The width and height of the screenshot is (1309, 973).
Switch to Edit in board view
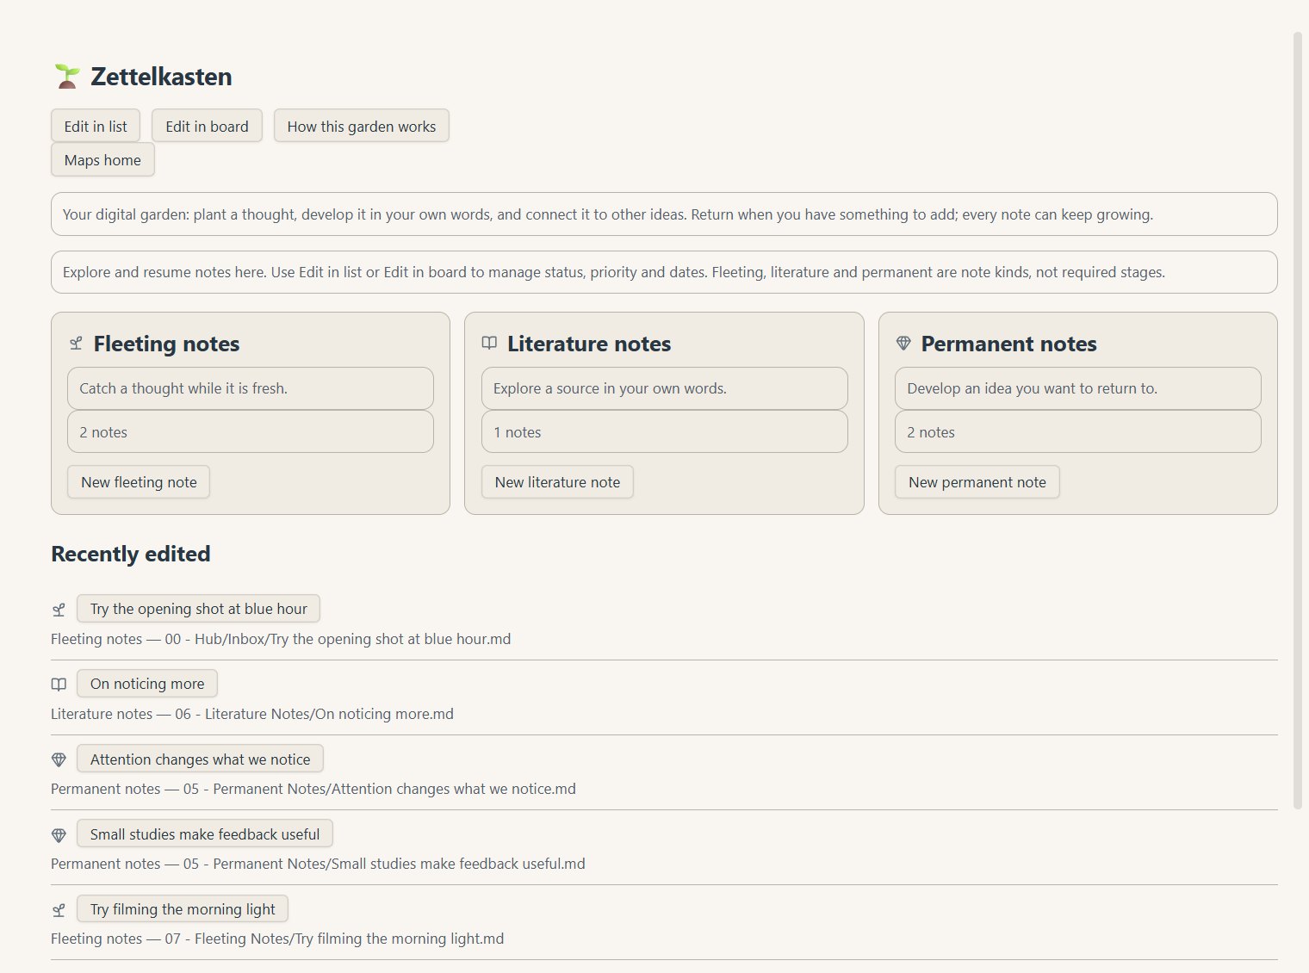pyautogui.click(x=207, y=126)
